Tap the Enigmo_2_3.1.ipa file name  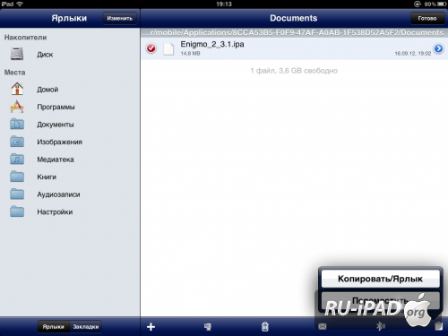[212, 45]
